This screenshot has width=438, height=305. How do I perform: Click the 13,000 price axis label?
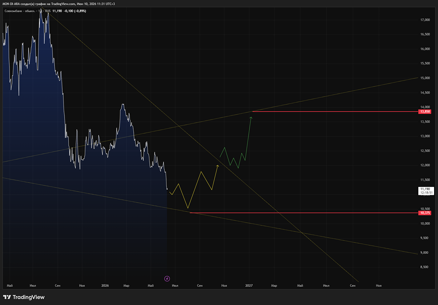pyautogui.click(x=425, y=136)
